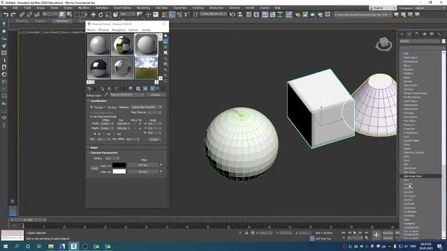
Task: Open Material Editor's Options menu
Action: pyautogui.click(x=133, y=30)
